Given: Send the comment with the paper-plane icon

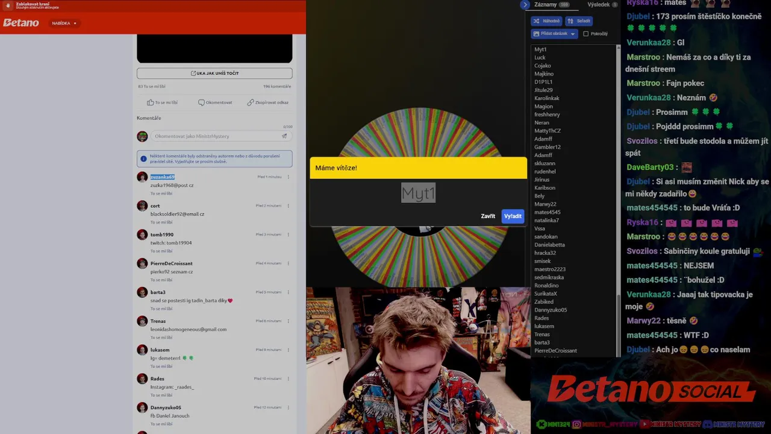Looking at the screenshot, I should [x=284, y=136].
